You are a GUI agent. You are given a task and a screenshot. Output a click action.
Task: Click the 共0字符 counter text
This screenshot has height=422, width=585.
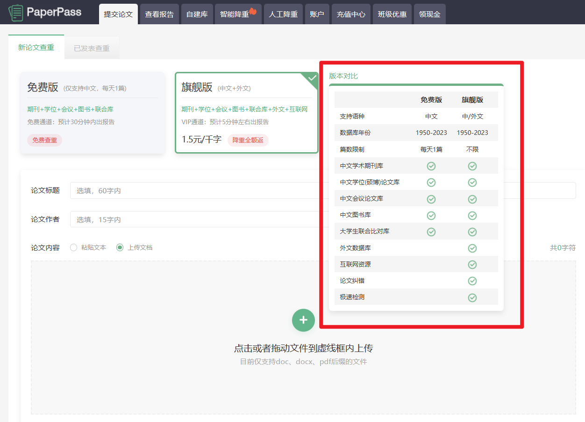click(x=563, y=248)
